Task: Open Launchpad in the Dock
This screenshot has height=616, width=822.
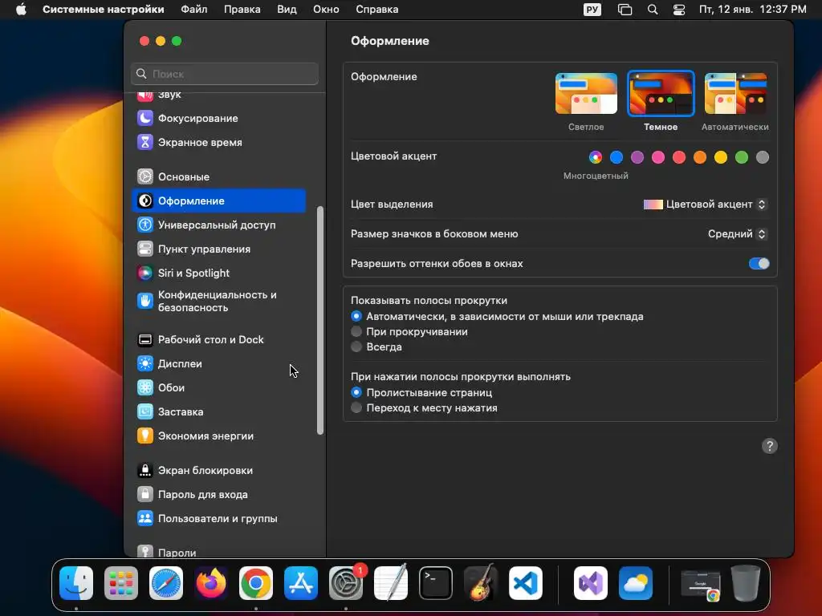Action: pos(121,583)
